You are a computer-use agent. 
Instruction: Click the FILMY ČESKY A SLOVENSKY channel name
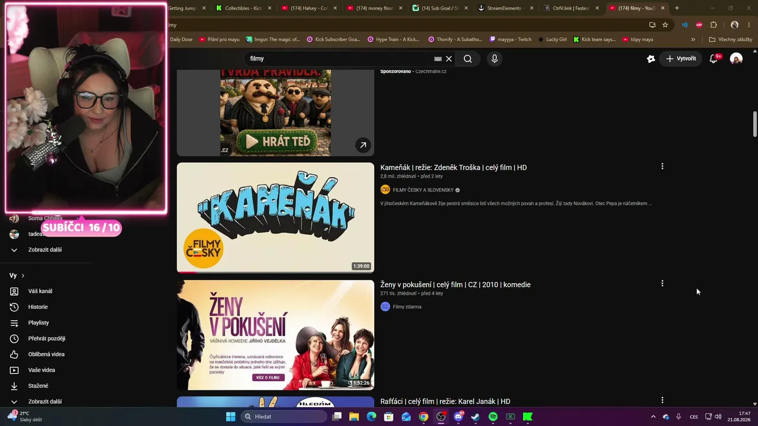point(423,190)
